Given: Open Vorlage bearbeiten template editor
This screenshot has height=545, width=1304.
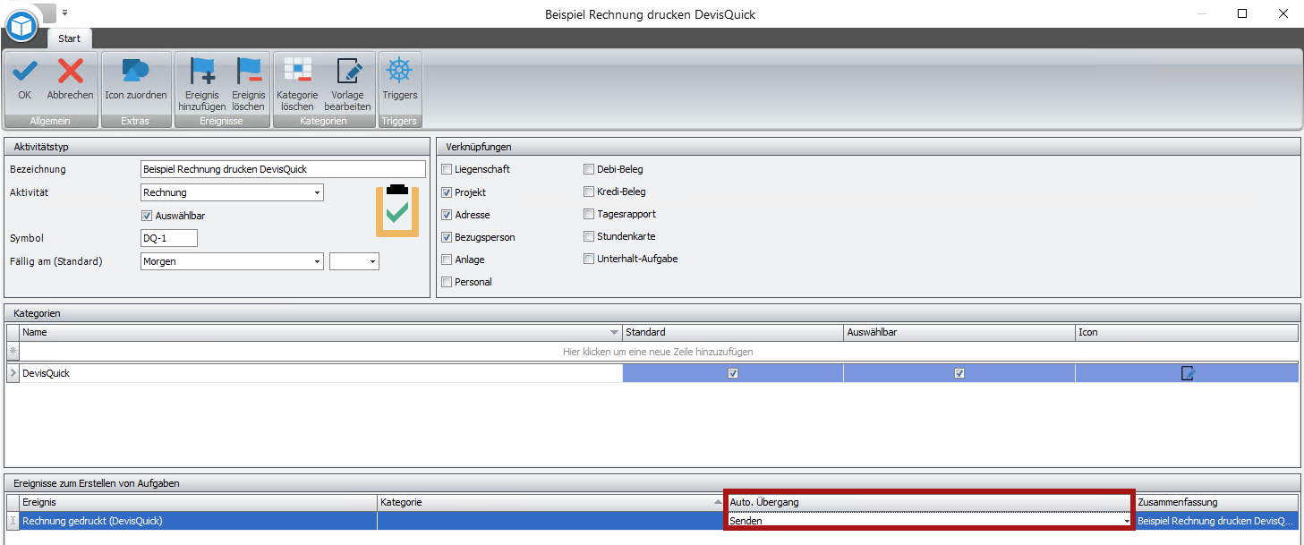Looking at the screenshot, I should [347, 82].
